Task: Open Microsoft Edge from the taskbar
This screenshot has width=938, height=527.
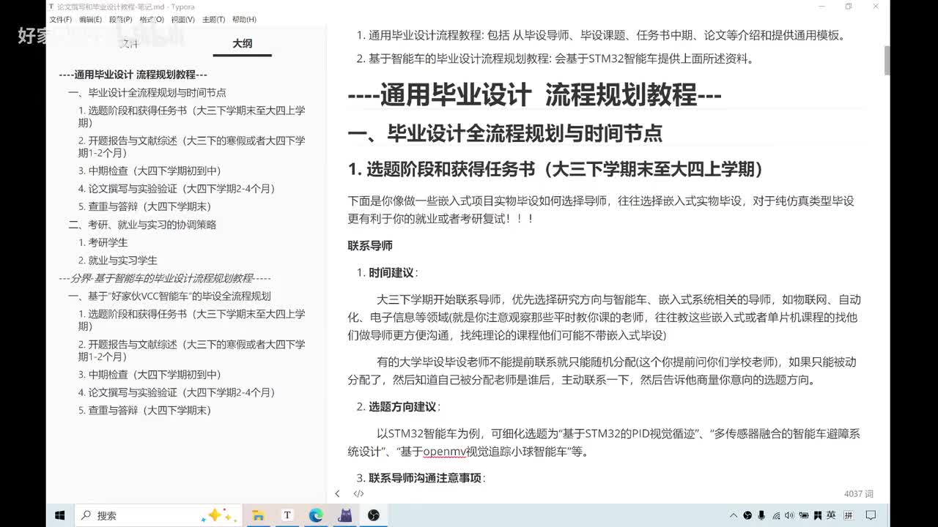Action: coord(316,515)
